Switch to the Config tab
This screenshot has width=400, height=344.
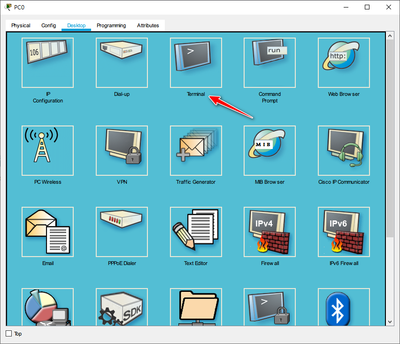[48, 25]
